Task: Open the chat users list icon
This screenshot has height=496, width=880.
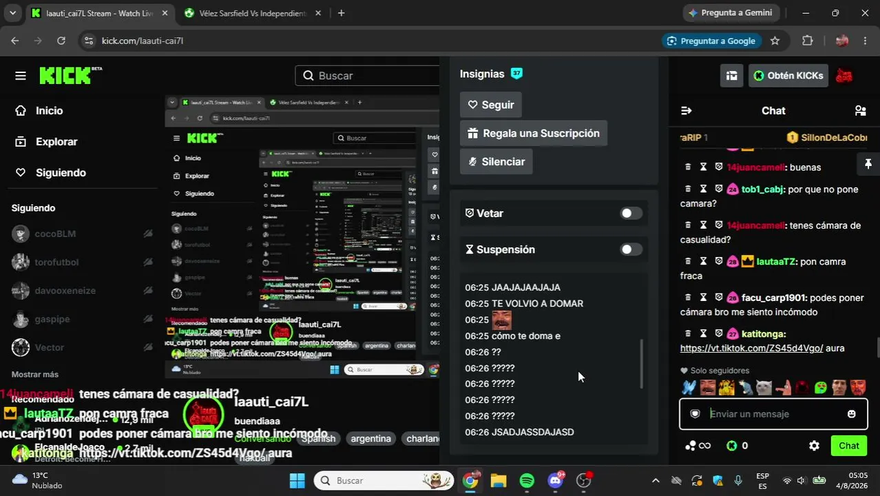Action: point(860,111)
